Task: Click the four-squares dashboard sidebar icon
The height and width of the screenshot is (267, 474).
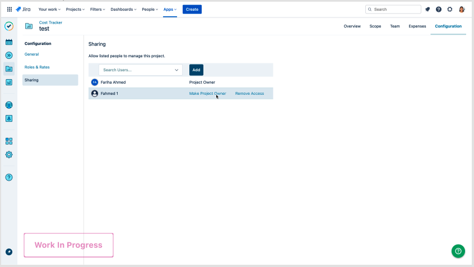Action: [x=9, y=141]
